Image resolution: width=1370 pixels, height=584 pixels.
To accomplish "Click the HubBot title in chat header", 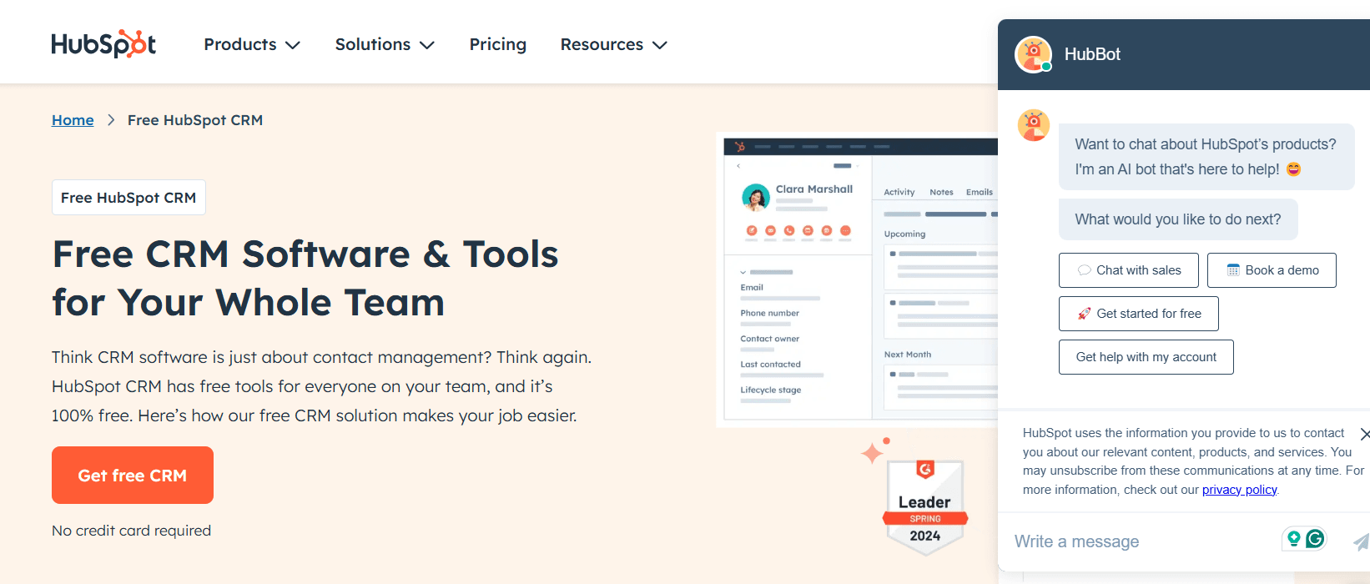I will (x=1092, y=54).
